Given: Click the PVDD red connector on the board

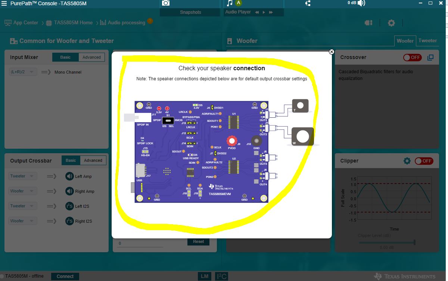Looking at the screenshot, I should coord(232,141).
